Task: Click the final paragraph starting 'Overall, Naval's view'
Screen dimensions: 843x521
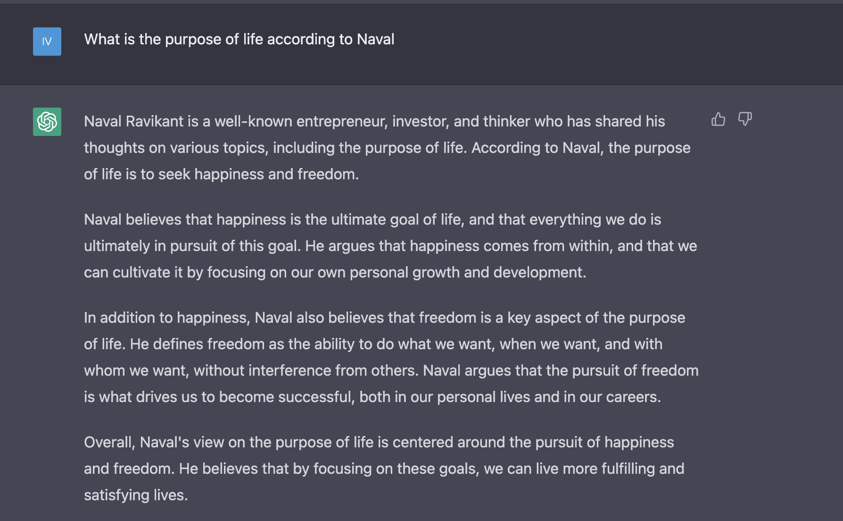Action: pyautogui.click(x=384, y=469)
